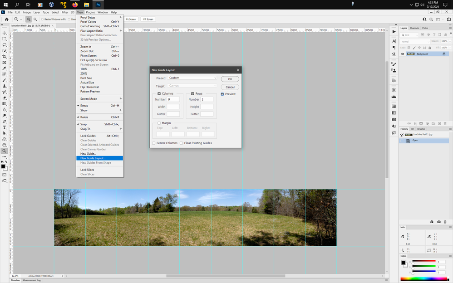The height and width of the screenshot is (283, 453).
Task: Click the delete layer trash icon
Action: click(x=445, y=123)
